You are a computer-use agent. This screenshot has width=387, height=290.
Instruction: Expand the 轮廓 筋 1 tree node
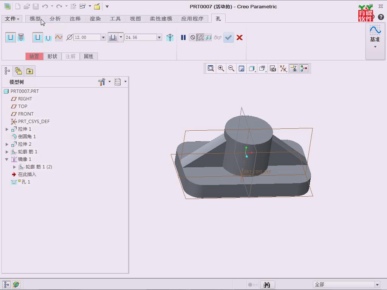click(7, 152)
